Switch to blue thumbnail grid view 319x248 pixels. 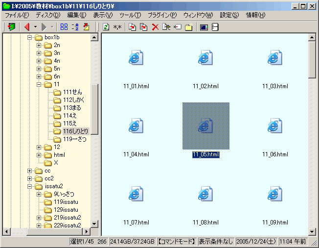tap(64, 27)
